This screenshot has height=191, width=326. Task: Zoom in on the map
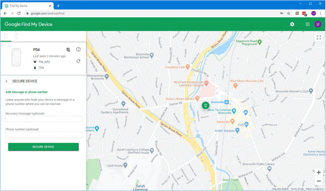point(318,172)
